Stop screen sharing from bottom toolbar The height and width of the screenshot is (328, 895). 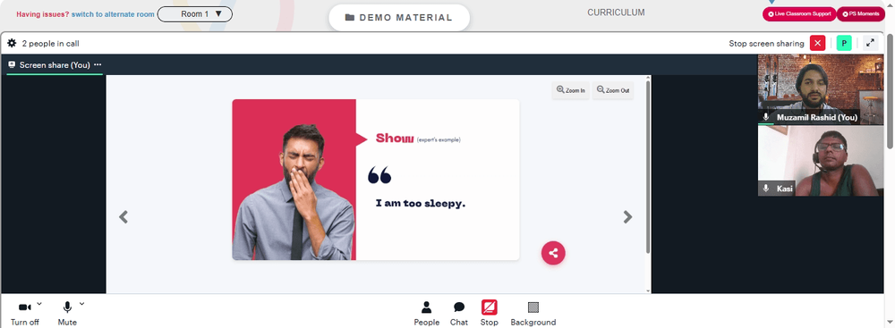click(490, 314)
